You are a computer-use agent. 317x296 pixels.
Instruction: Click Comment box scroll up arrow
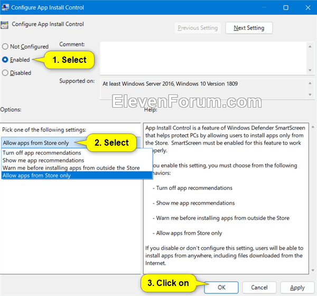coord(310,46)
